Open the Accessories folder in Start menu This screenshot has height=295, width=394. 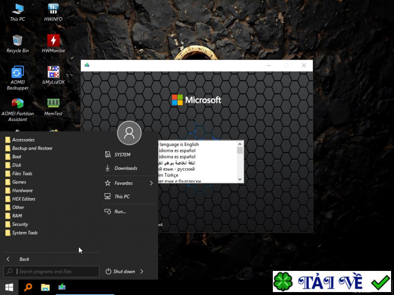[23, 140]
